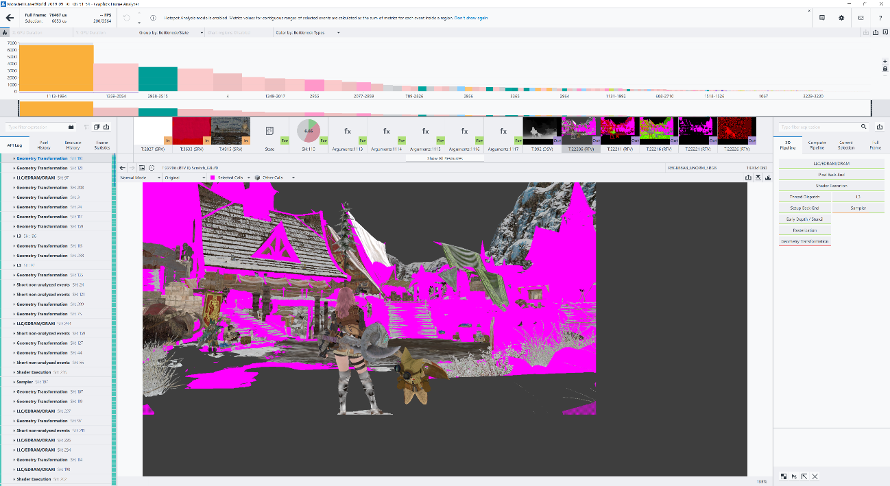Zoom in the bar chart with plus
Screen dimensions: 890x486
[x=885, y=61]
